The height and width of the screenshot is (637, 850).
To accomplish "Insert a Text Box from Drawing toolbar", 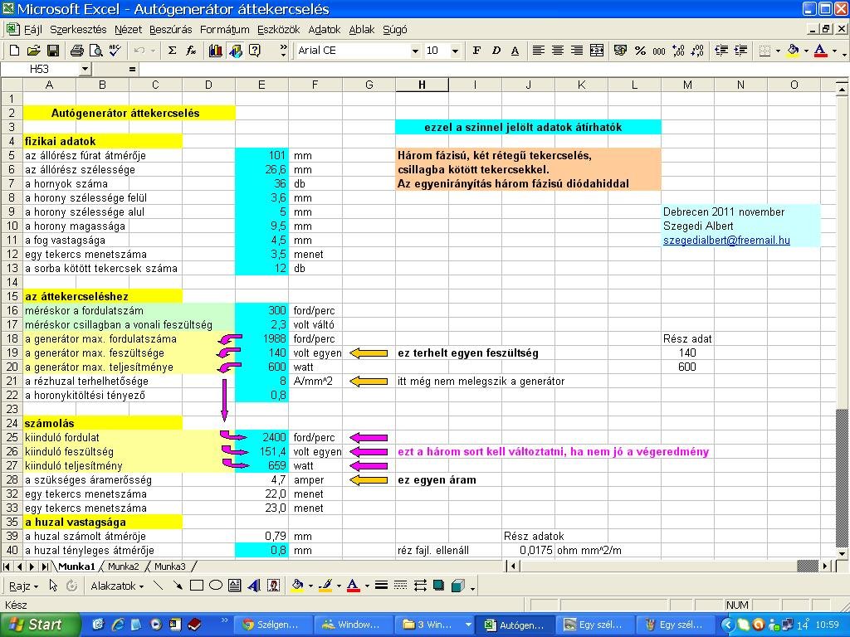I will (x=235, y=586).
